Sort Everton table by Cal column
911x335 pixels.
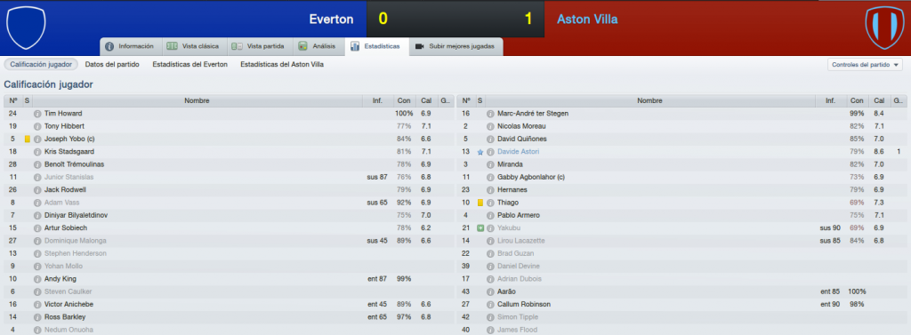coord(426,100)
